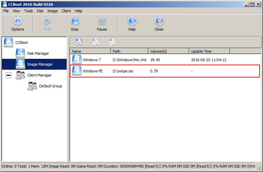
Task: Collapse the Client Manager tree node
Action: tap(9, 75)
